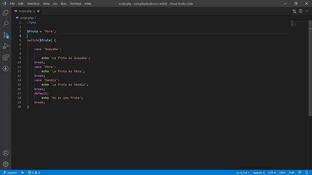Open the File menu
The height and width of the screenshot is (175, 312).
[x=12, y=3]
